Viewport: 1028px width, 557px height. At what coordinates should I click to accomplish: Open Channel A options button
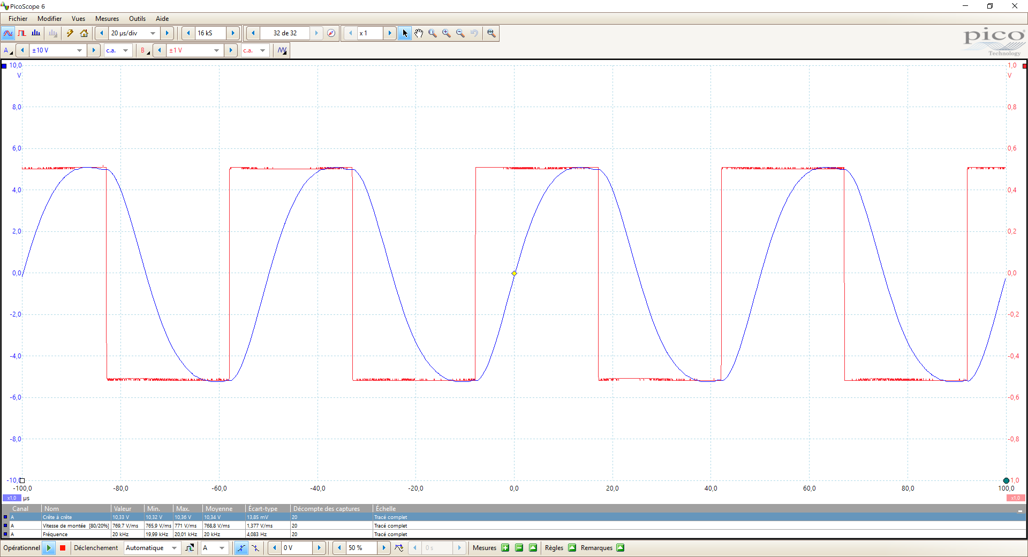point(8,50)
